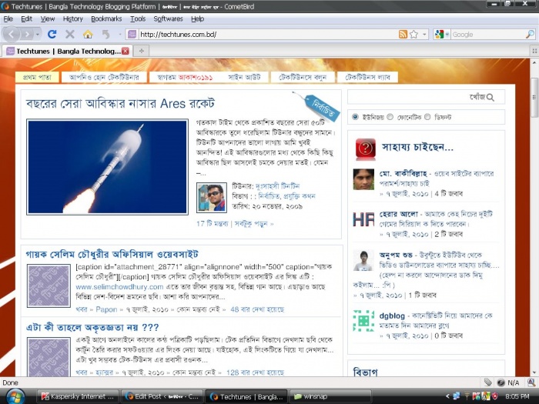Viewport: 539px width, 404px height.
Task: Click inside the URL address field
Action: tap(268, 34)
